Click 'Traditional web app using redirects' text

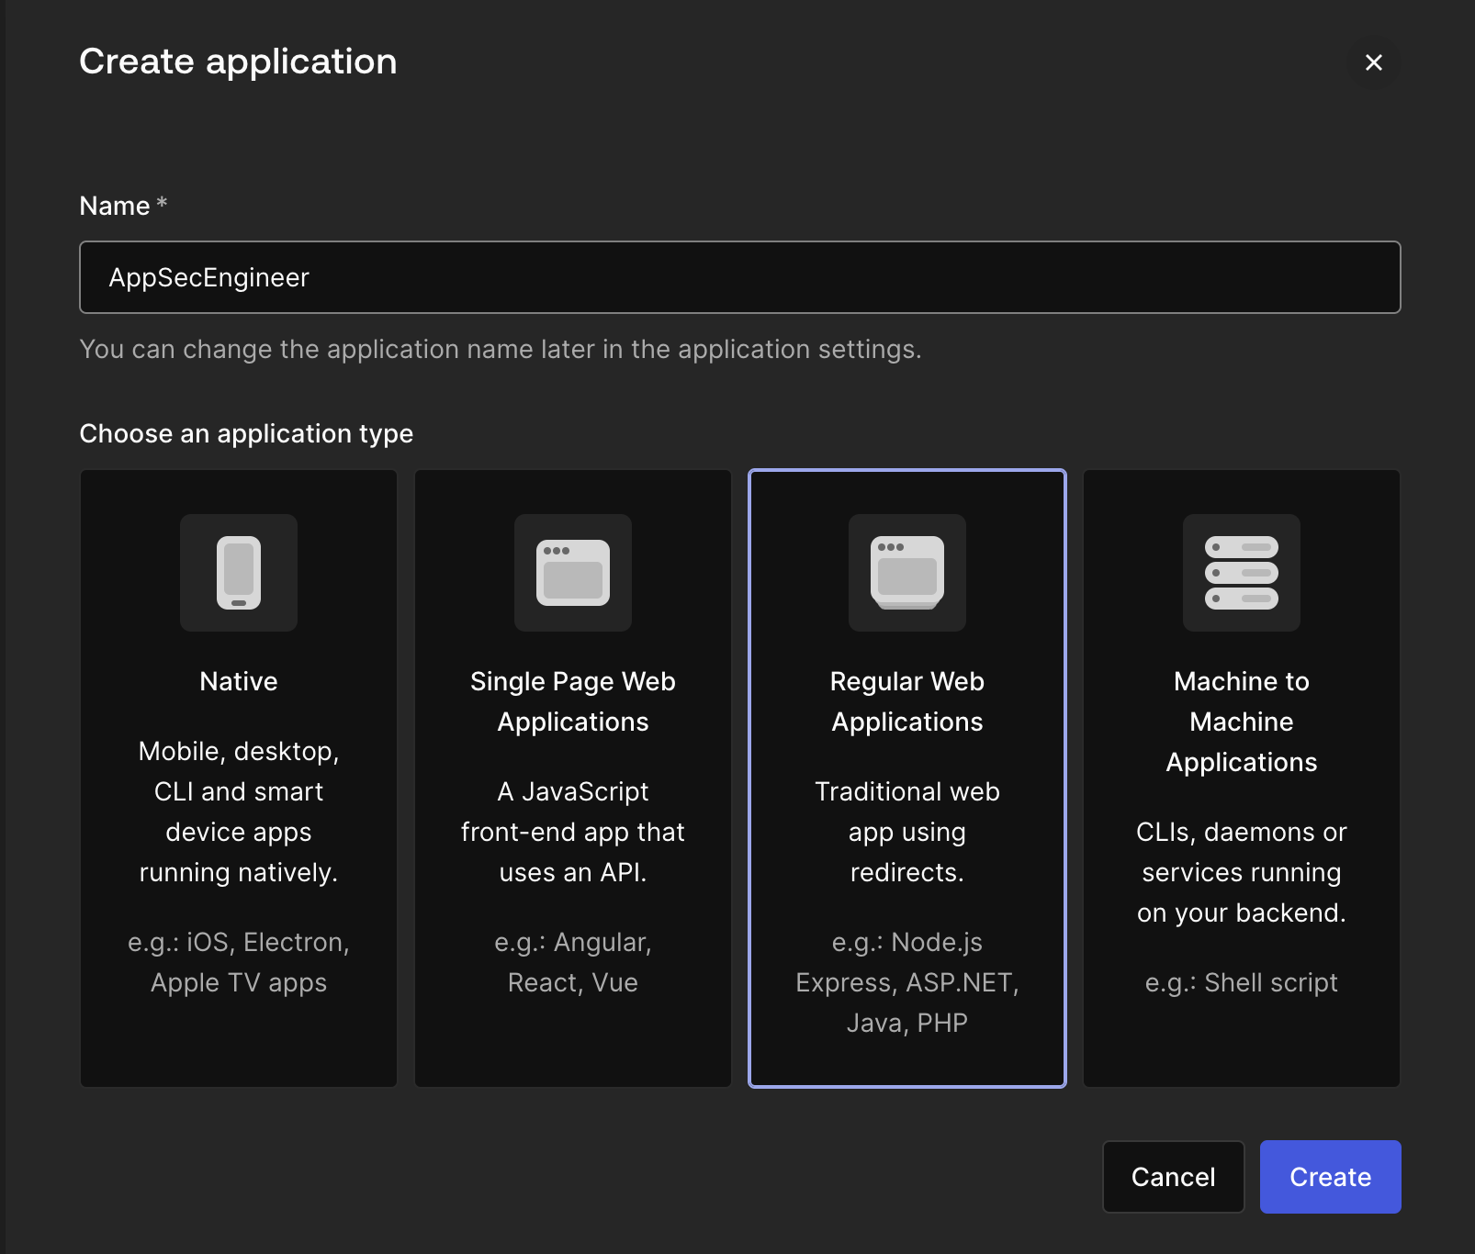pos(907,832)
